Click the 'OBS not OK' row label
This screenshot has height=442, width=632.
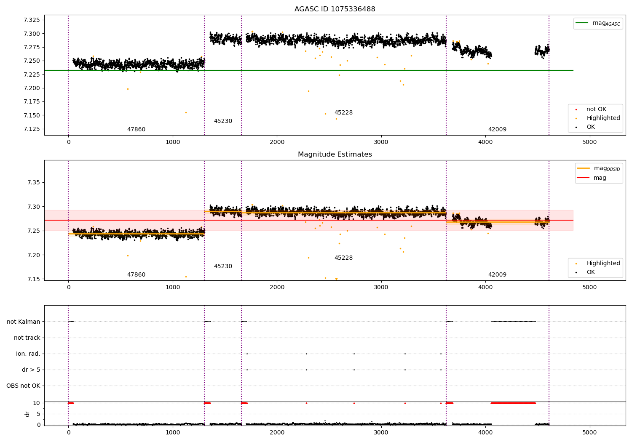tap(23, 386)
